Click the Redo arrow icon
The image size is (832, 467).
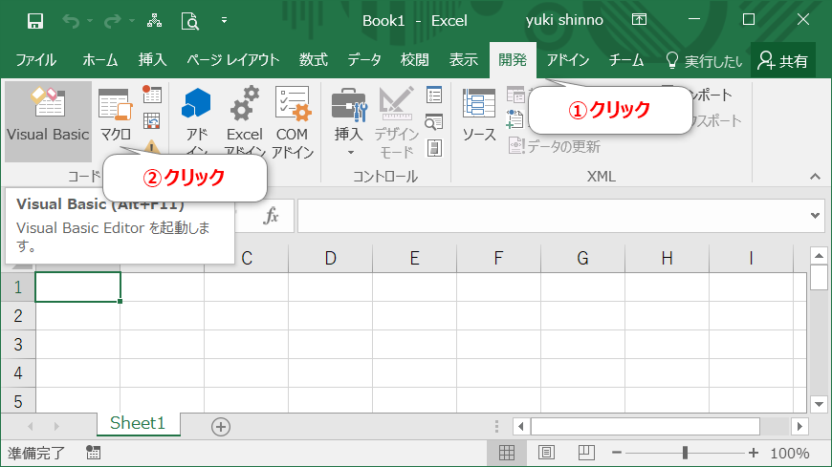[112, 21]
